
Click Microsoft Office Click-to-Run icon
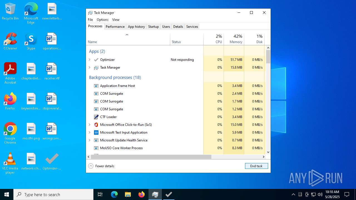tap(96, 125)
